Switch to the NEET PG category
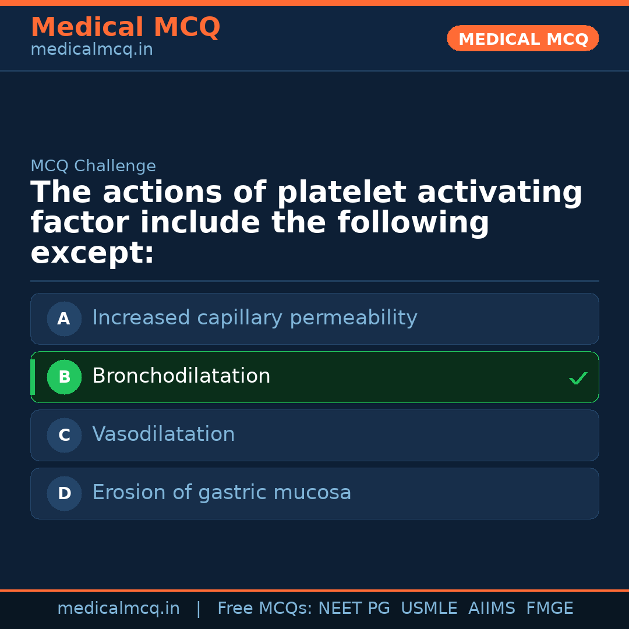This screenshot has height=629, width=629. [x=354, y=607]
